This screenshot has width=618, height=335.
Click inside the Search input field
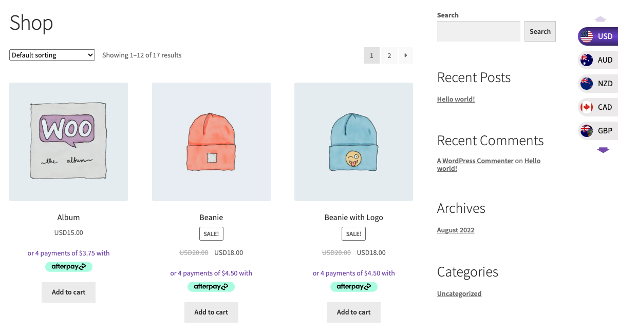coord(478,31)
